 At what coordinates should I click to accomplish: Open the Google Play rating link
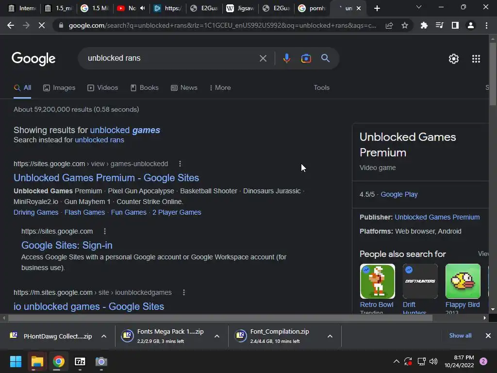pyautogui.click(x=399, y=194)
